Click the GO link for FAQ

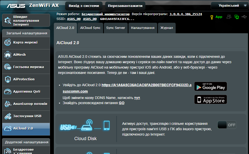point(122,103)
